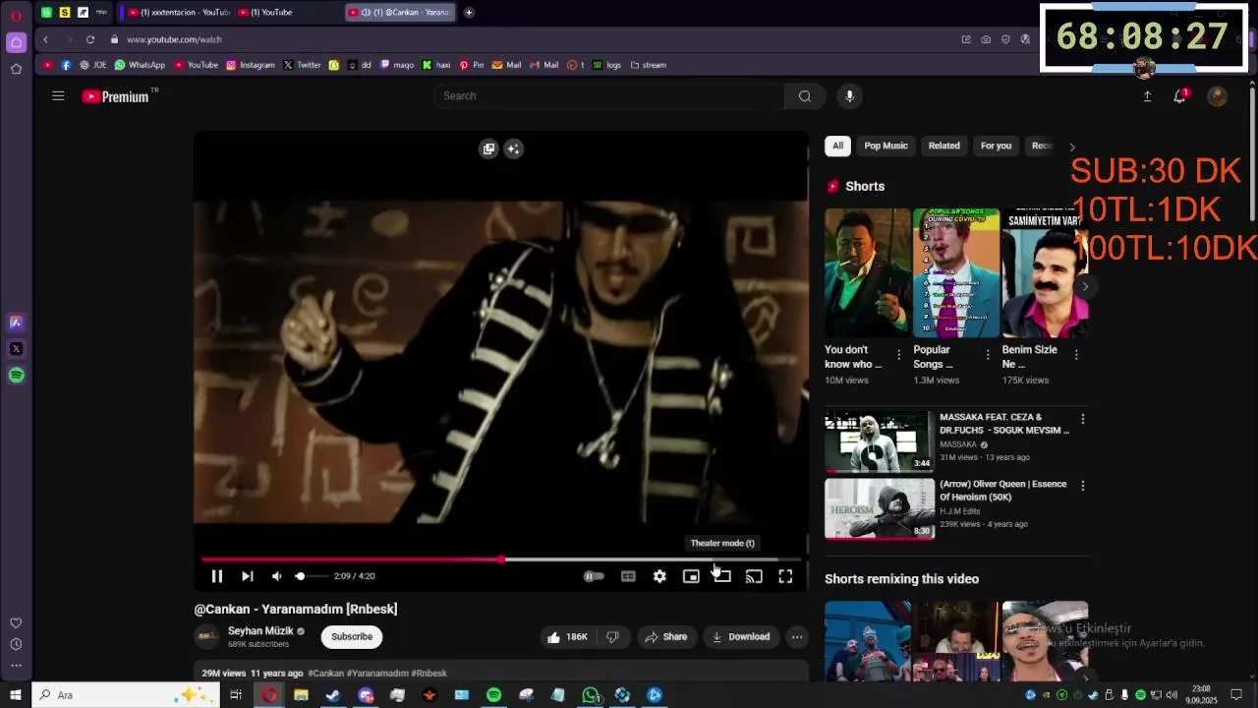Click the sparkle Ask icon atop video
This screenshot has height=708, width=1258.
[513, 148]
